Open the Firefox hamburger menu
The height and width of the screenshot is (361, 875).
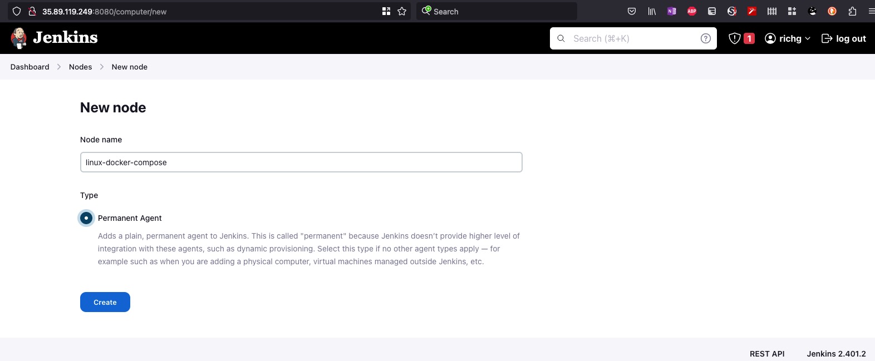coord(871,11)
